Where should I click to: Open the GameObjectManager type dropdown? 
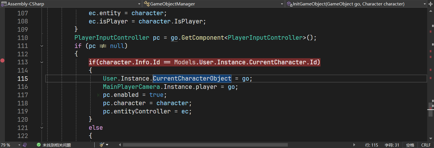point(282,4)
